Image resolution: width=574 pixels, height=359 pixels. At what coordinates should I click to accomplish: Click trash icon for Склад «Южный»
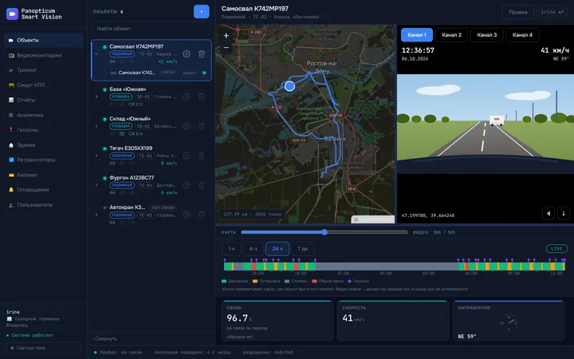point(202,126)
